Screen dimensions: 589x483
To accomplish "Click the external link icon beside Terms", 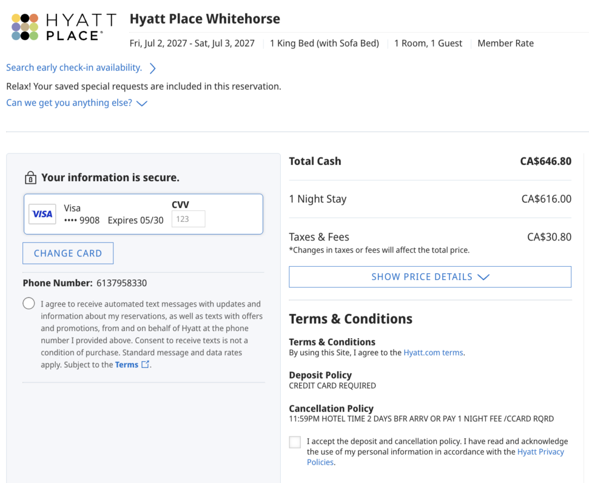I will coord(146,365).
